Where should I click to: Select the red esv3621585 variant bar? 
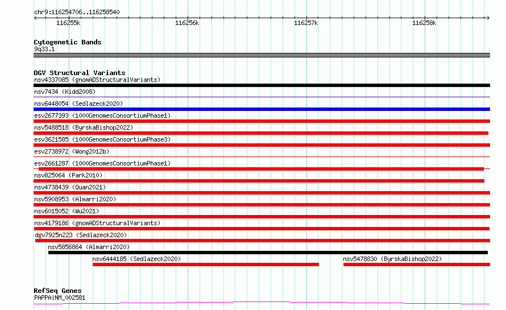(262, 145)
